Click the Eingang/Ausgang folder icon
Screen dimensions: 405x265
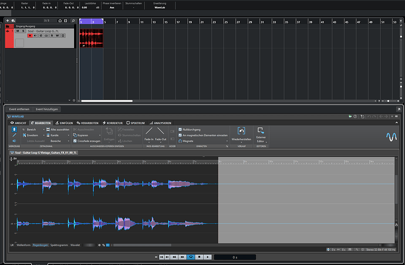(8, 26)
